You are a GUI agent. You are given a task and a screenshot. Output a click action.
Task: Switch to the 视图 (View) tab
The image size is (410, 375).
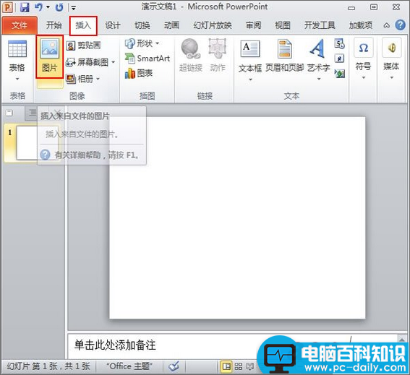click(x=283, y=25)
